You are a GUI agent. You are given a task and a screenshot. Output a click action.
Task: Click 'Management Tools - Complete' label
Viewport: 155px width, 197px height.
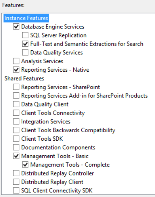point(70,165)
